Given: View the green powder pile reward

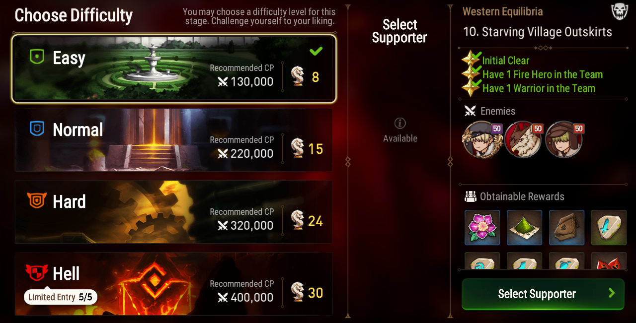Looking at the screenshot, I should click(525, 228).
